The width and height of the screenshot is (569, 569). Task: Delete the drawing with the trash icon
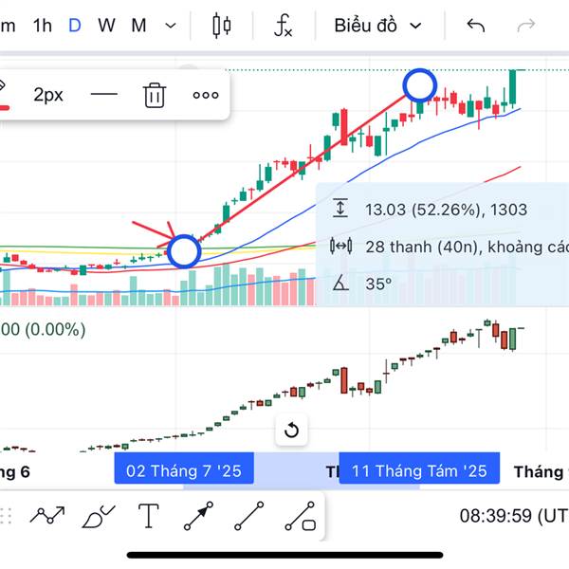point(155,95)
